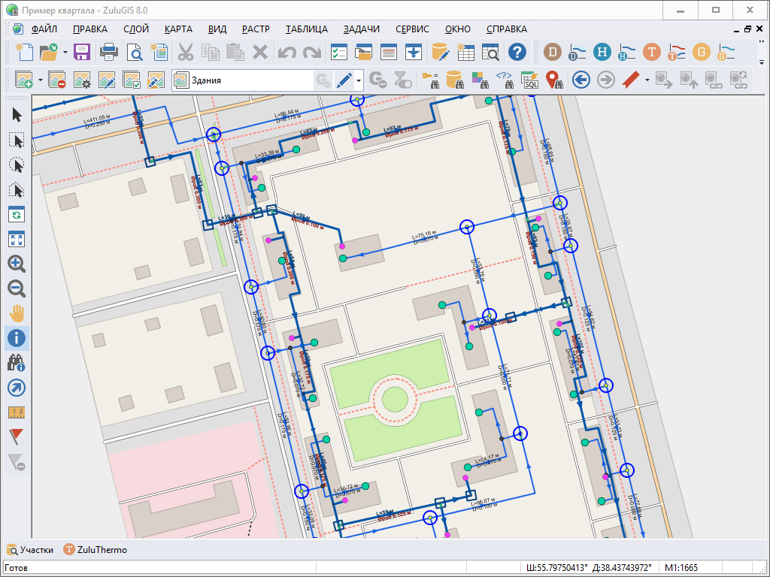Click the Add Layer icon

point(23,80)
